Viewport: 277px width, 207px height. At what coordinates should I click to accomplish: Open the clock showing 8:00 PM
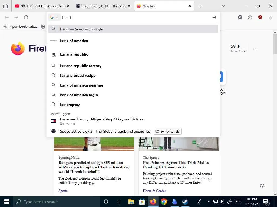pyautogui.click(x=251, y=202)
